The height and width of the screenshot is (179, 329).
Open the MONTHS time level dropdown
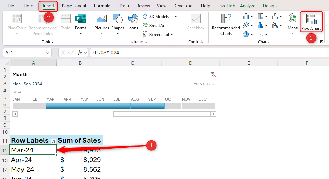pos(204,84)
